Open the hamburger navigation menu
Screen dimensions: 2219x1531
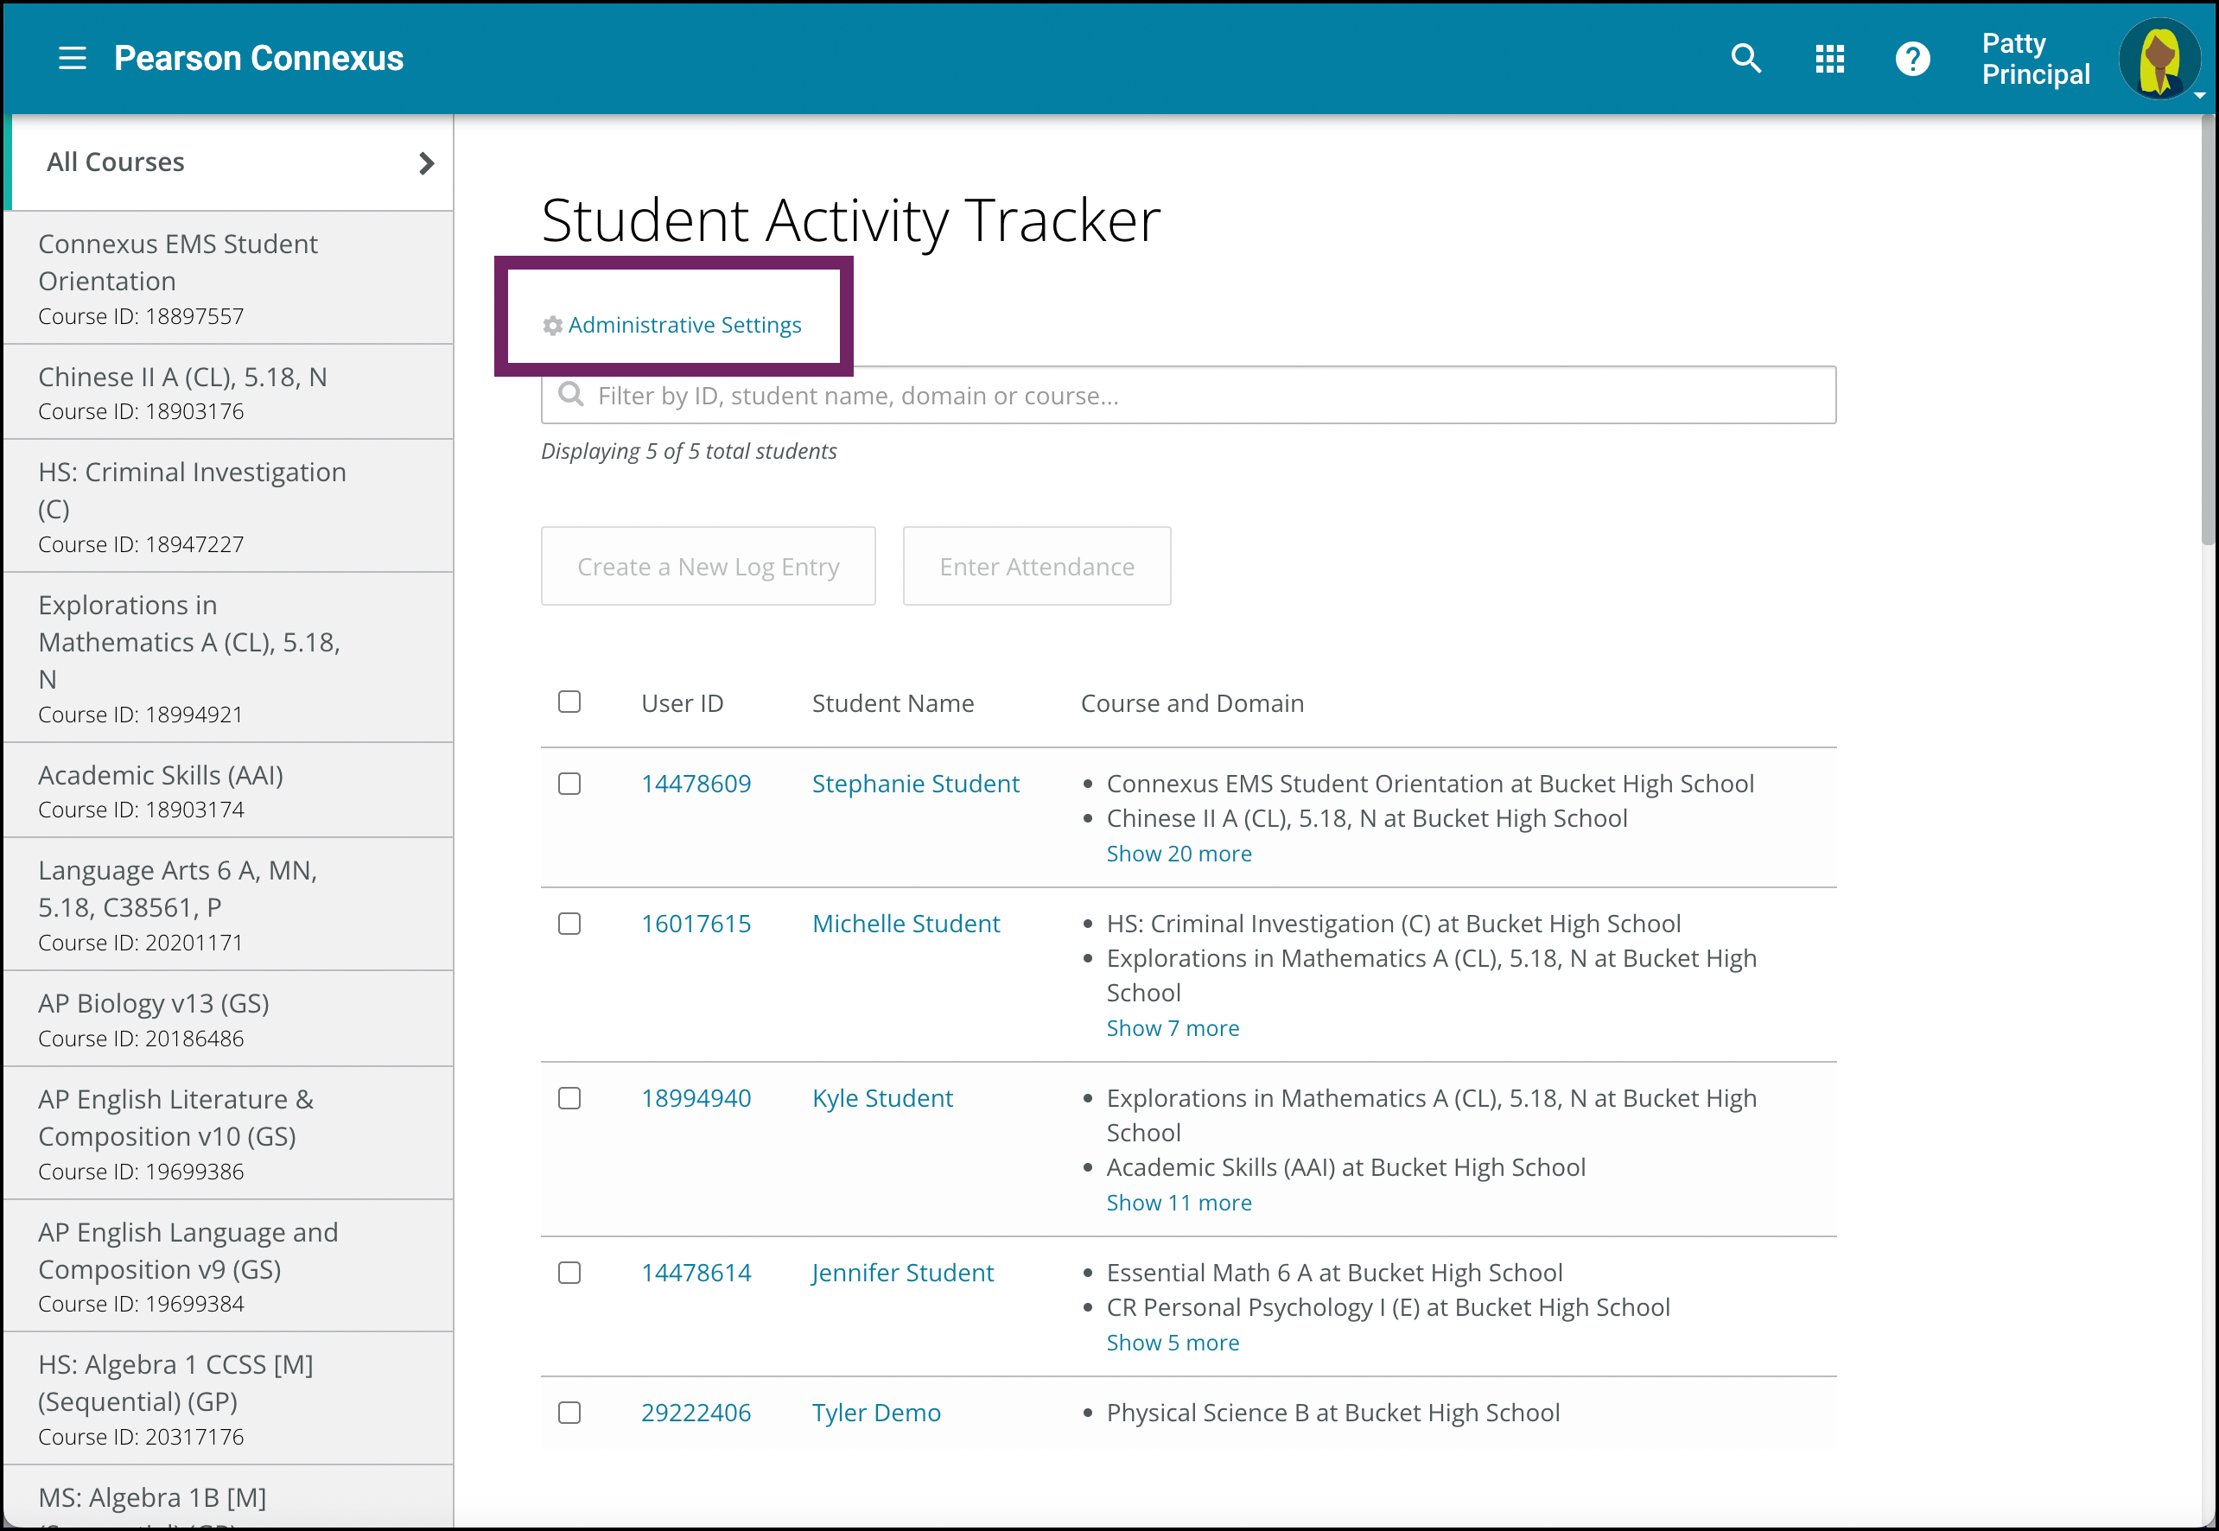(x=72, y=59)
